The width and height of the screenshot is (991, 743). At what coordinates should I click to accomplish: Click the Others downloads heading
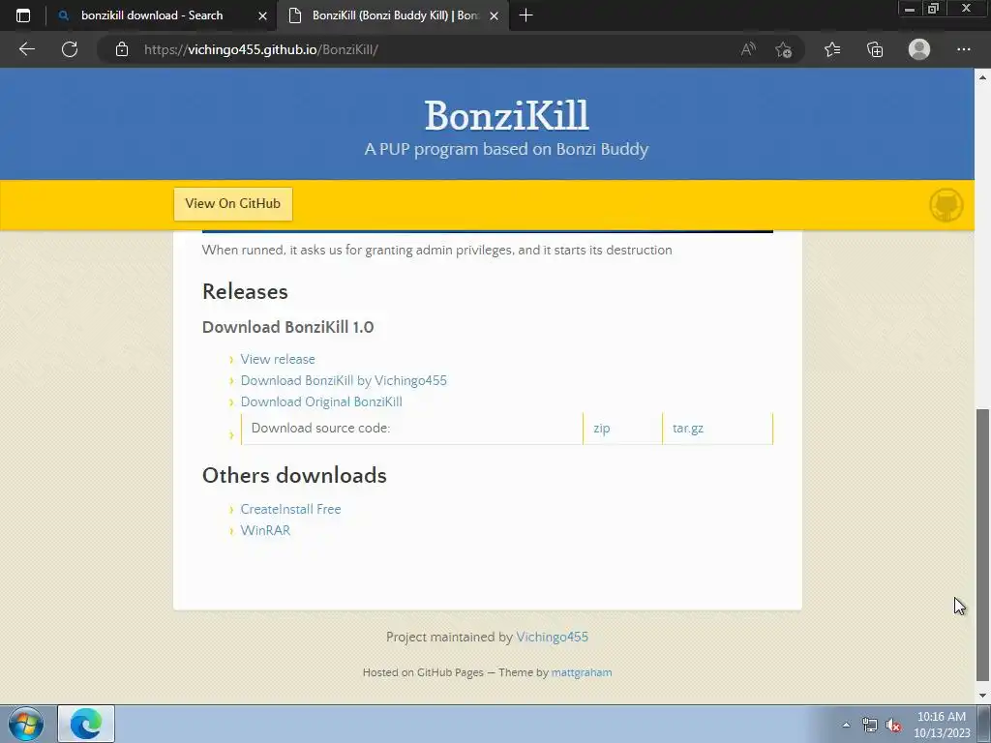[294, 475]
